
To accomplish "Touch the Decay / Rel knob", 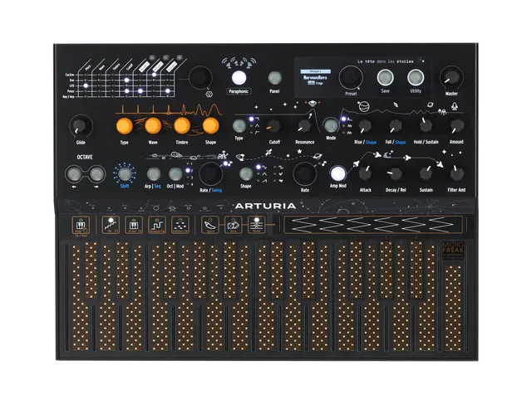I will coord(396,174).
